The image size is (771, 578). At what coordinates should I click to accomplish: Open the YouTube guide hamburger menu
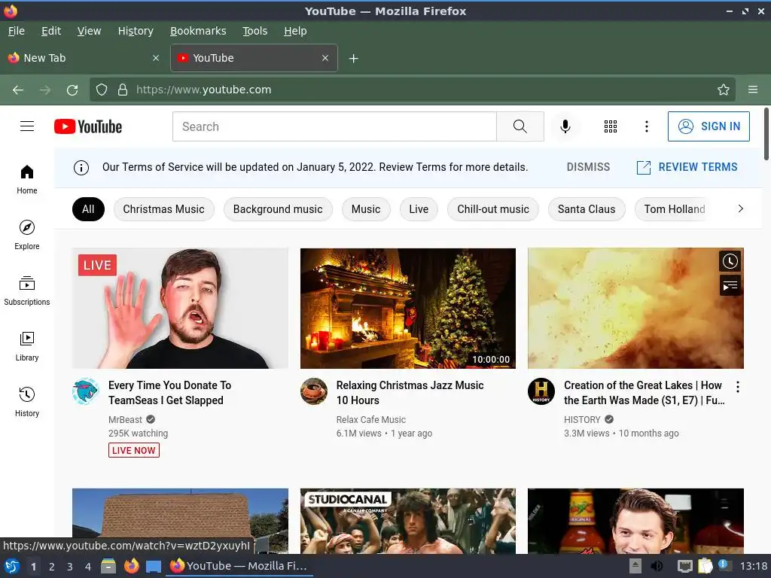[x=27, y=126]
